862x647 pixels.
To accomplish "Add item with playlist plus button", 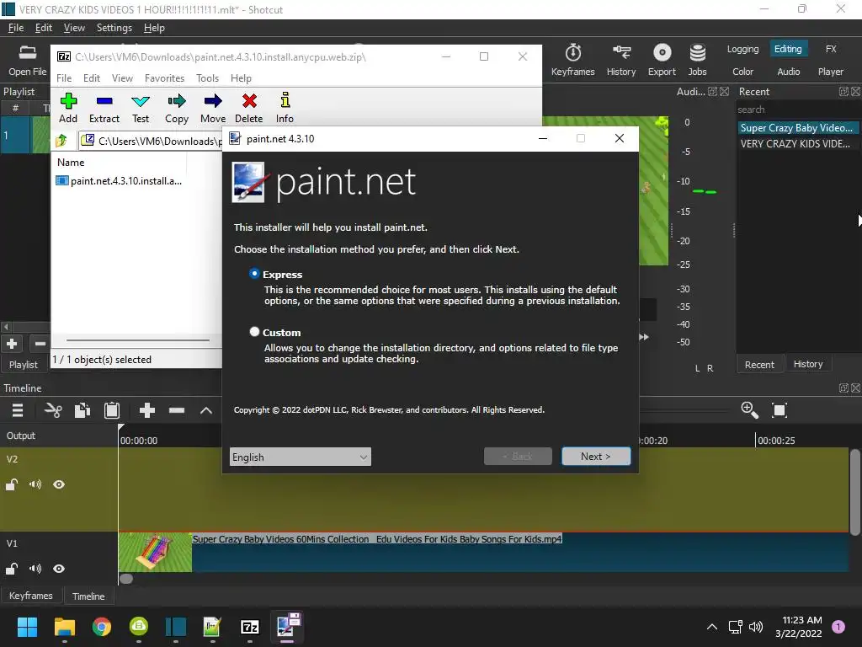I will pos(12,345).
